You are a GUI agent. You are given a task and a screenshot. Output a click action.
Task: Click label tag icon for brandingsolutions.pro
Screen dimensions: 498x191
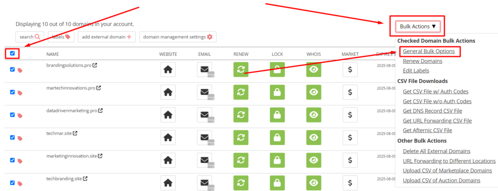[19, 70]
